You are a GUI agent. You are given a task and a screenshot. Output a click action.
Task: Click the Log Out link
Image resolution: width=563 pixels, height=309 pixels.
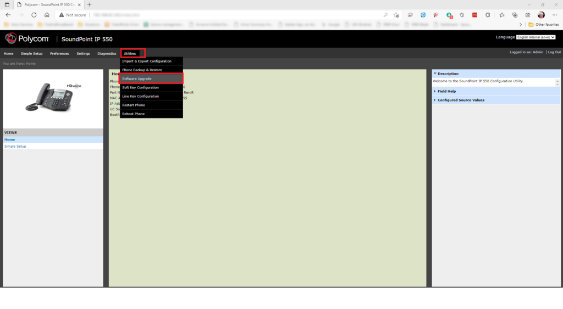click(554, 52)
